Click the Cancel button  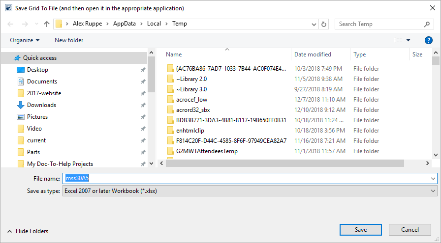[409, 230]
